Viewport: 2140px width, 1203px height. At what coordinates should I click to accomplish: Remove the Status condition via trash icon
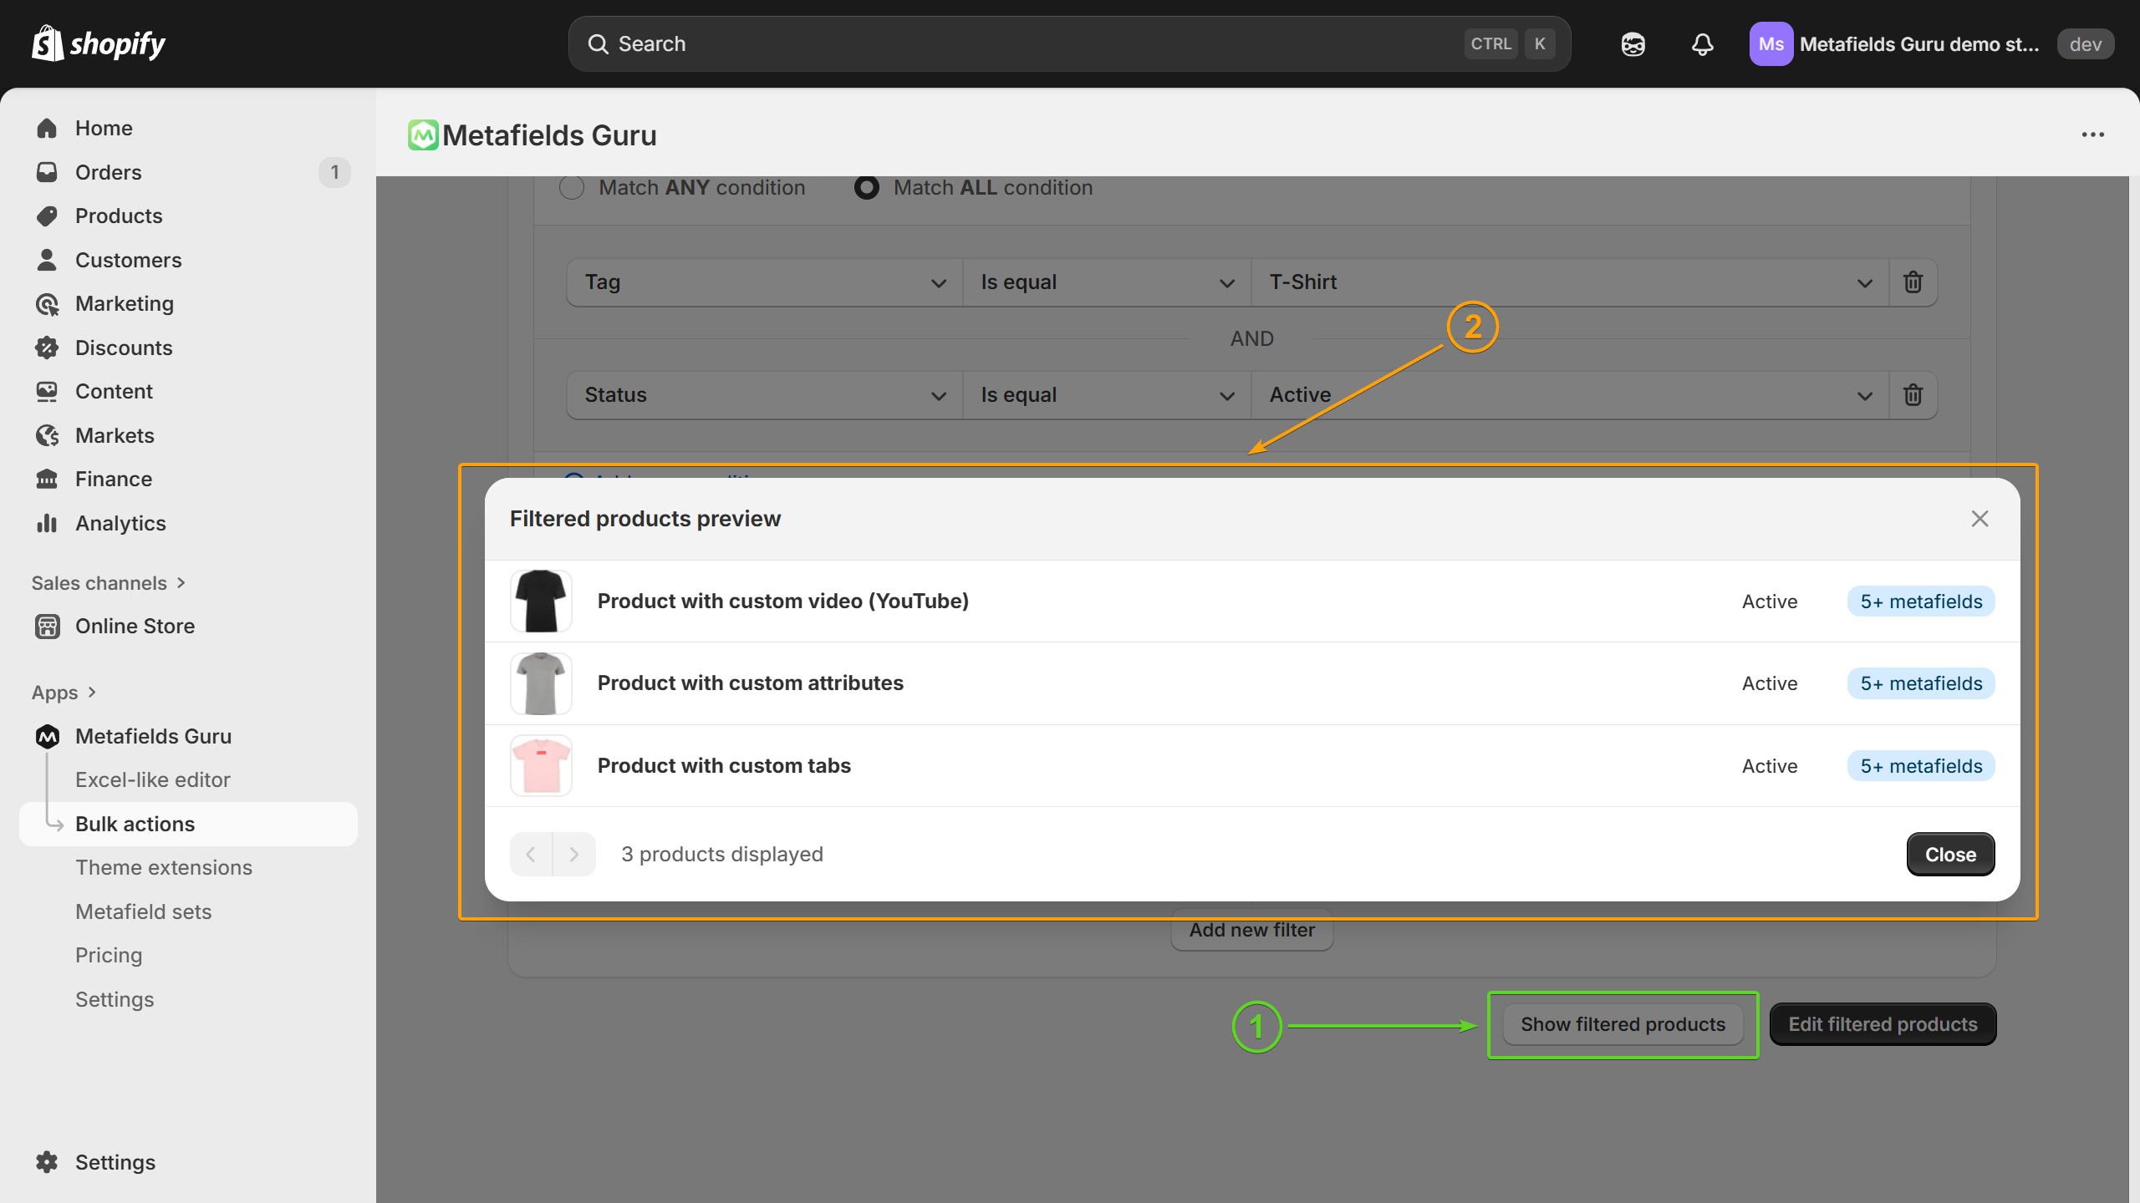click(1913, 395)
